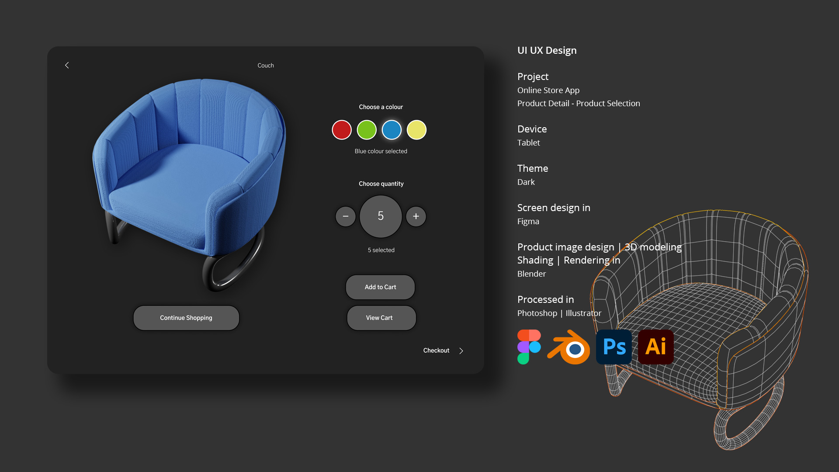Select the green colour swatch
The image size is (839, 472).
[x=367, y=130]
